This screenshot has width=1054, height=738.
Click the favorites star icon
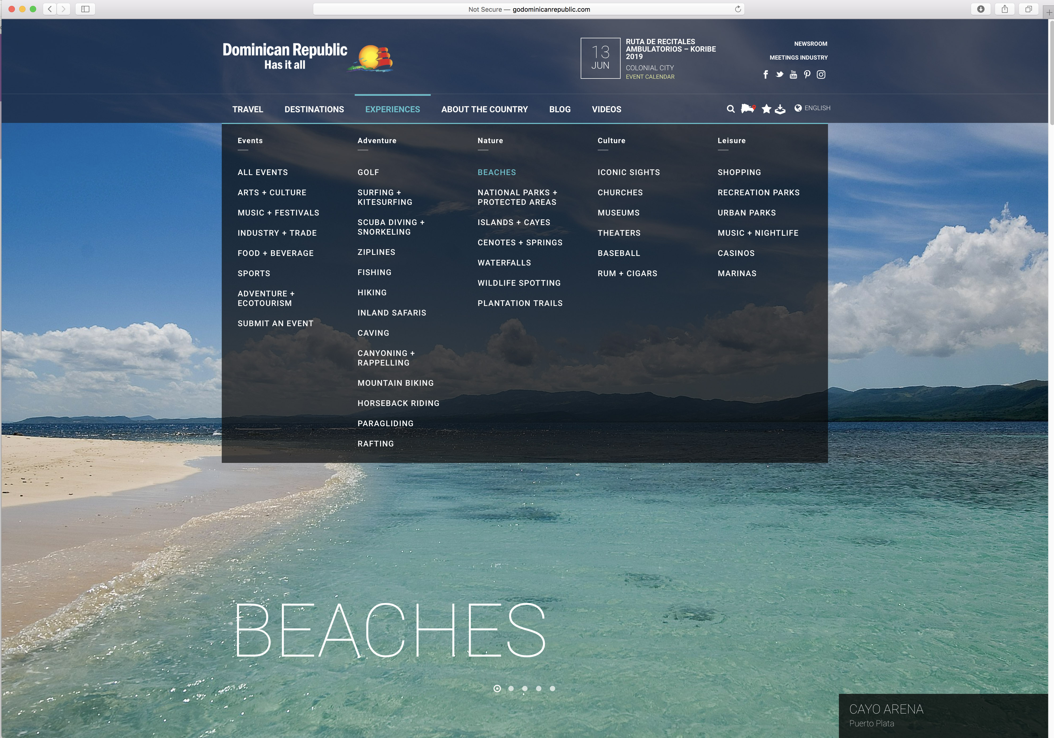[766, 109]
